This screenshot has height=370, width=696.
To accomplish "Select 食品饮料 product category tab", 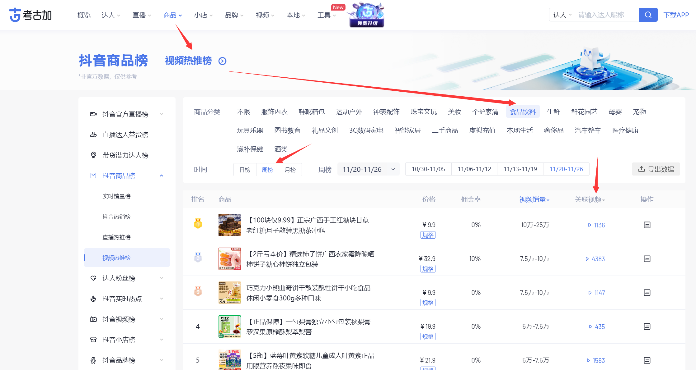I will (522, 111).
